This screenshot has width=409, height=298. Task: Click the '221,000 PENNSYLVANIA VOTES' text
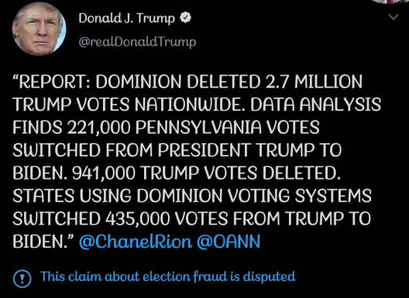click(194, 127)
